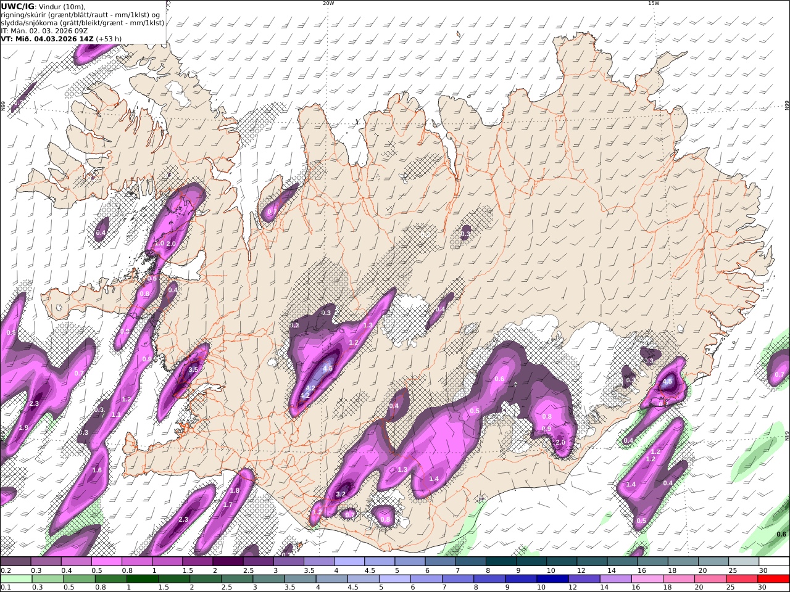The image size is (790, 592).
Task: Click the UWC/IG title in the header
Action: tap(17, 6)
